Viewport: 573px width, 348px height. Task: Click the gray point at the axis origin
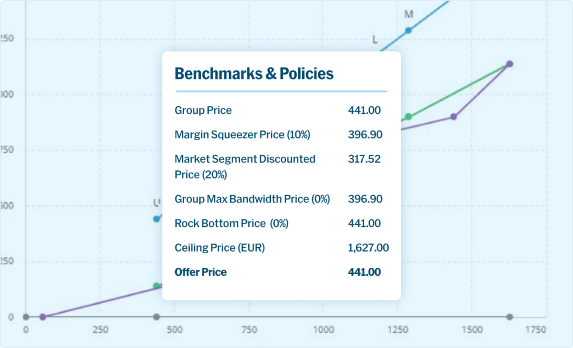tap(26, 317)
